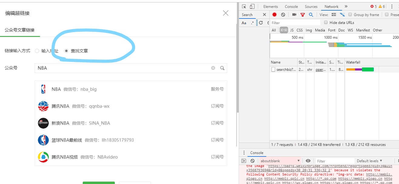This screenshot has height=184, width=399.
Task: Toggle the network overview view icon
Action: coord(342,15)
